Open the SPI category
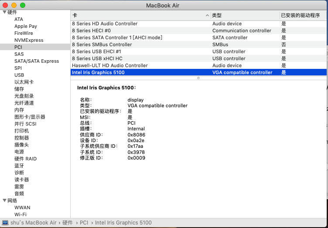The height and width of the screenshot is (228, 328). pyautogui.click(x=18, y=68)
